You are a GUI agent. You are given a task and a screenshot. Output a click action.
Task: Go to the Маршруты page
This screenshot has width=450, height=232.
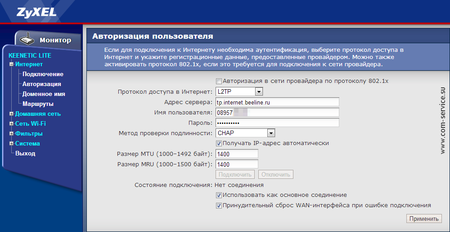coord(38,104)
